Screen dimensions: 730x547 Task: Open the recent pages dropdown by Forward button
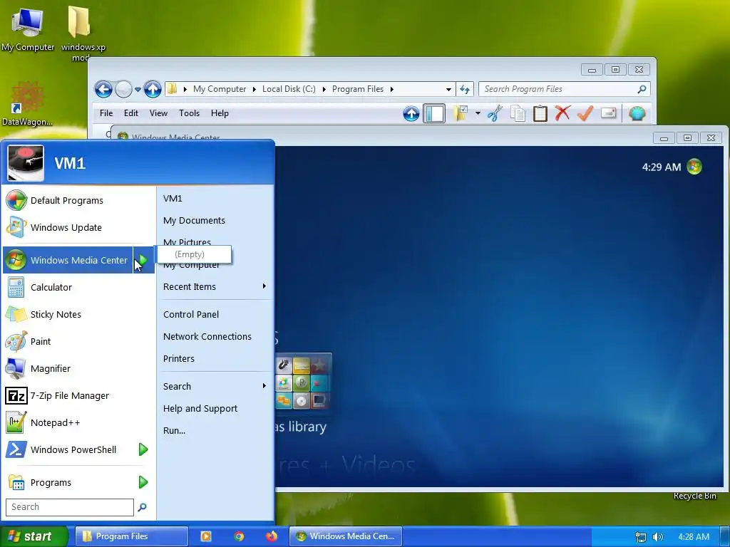coord(138,89)
